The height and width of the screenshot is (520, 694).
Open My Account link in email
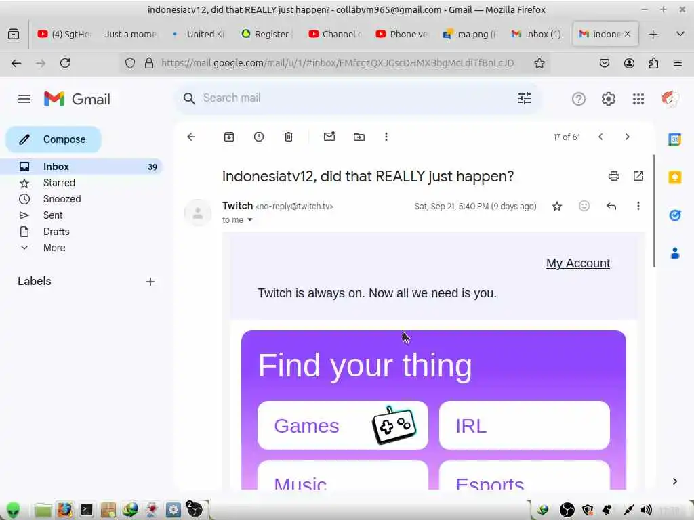578,263
